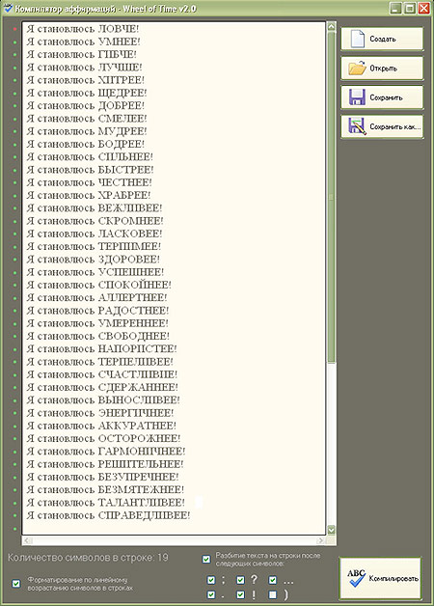Click the application icon in title bar
This screenshot has height=606, width=434.
(x=8, y=8)
